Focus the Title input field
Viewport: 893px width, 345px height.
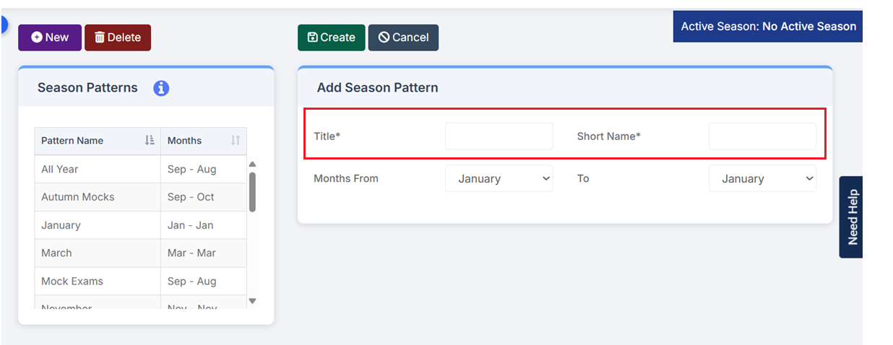[x=499, y=136]
